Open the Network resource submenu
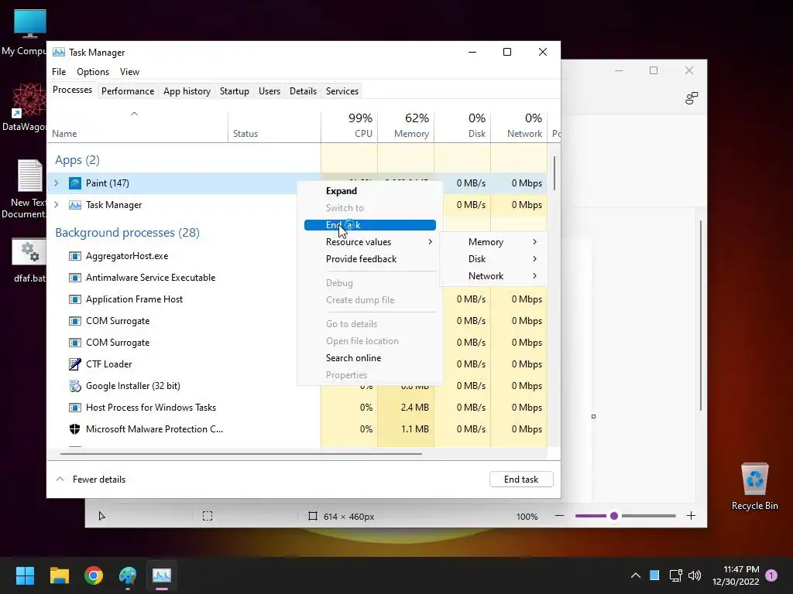The image size is (793, 594). pyautogui.click(x=493, y=276)
